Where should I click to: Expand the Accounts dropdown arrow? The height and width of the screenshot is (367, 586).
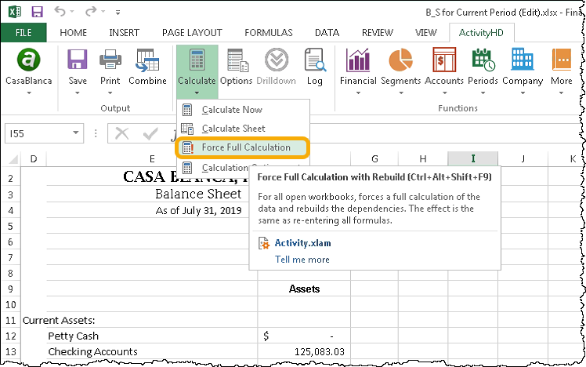445,93
